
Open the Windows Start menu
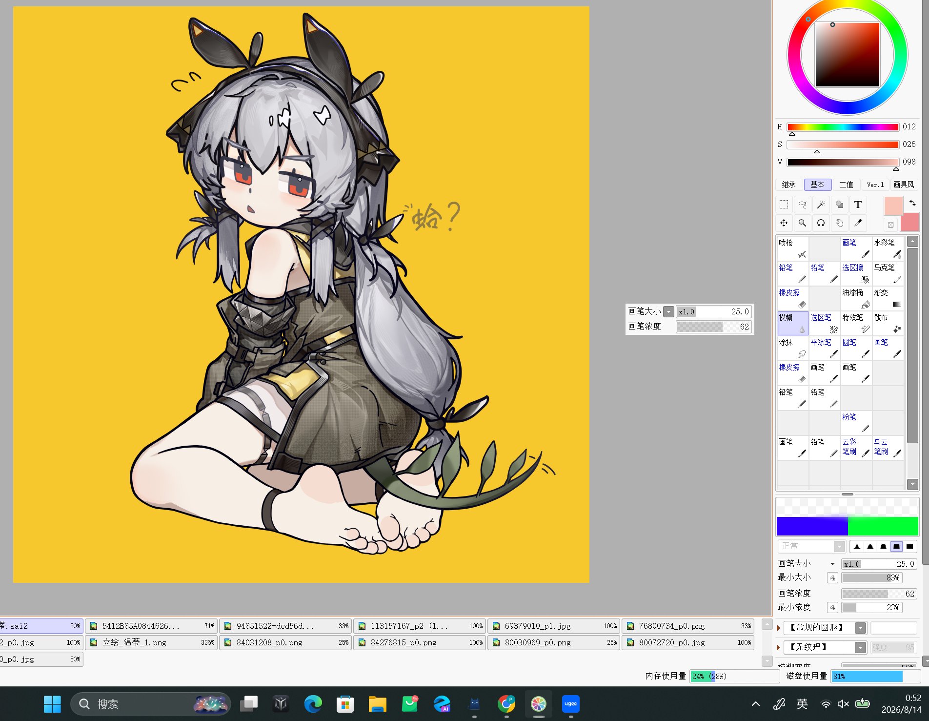tap(52, 704)
